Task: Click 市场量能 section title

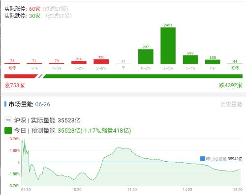Action: (21, 104)
